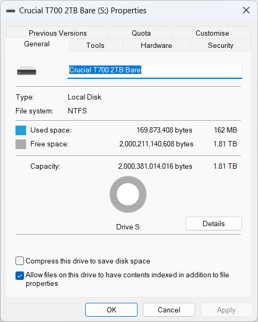Close the Properties dialog with X
The image size is (258, 322).
coord(246,10)
